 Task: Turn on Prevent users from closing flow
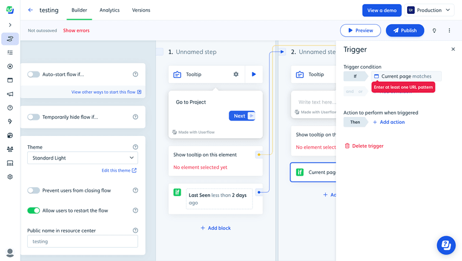pyautogui.click(x=33, y=191)
